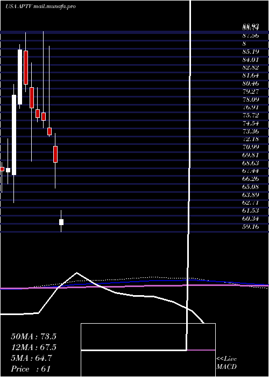This screenshot has width=269, height=377.
Task: Click the 63.89 price axis label
Action: coord(251,195)
